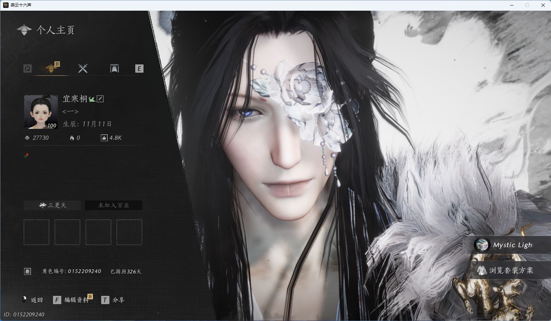The width and height of the screenshot is (551, 321).
Task: Click the pencil icon to edit name
Action: 100,99
